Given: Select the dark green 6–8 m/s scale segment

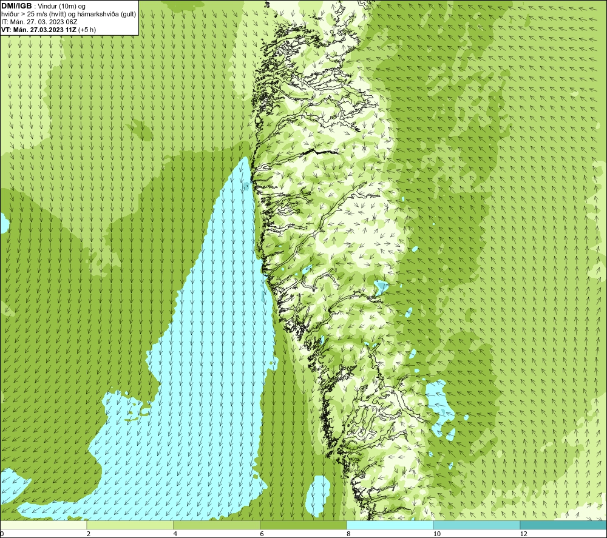Looking at the screenshot, I should [x=303, y=525].
